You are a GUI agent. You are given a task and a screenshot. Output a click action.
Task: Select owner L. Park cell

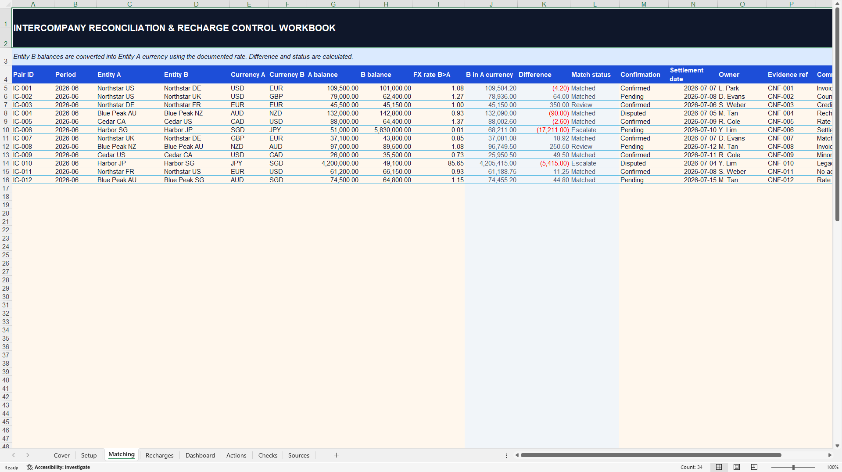(x=742, y=88)
